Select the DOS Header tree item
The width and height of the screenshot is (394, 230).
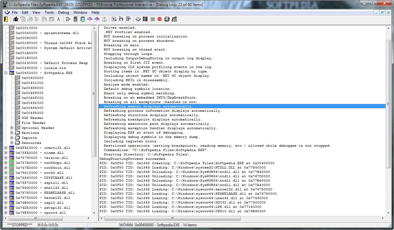[33, 118]
